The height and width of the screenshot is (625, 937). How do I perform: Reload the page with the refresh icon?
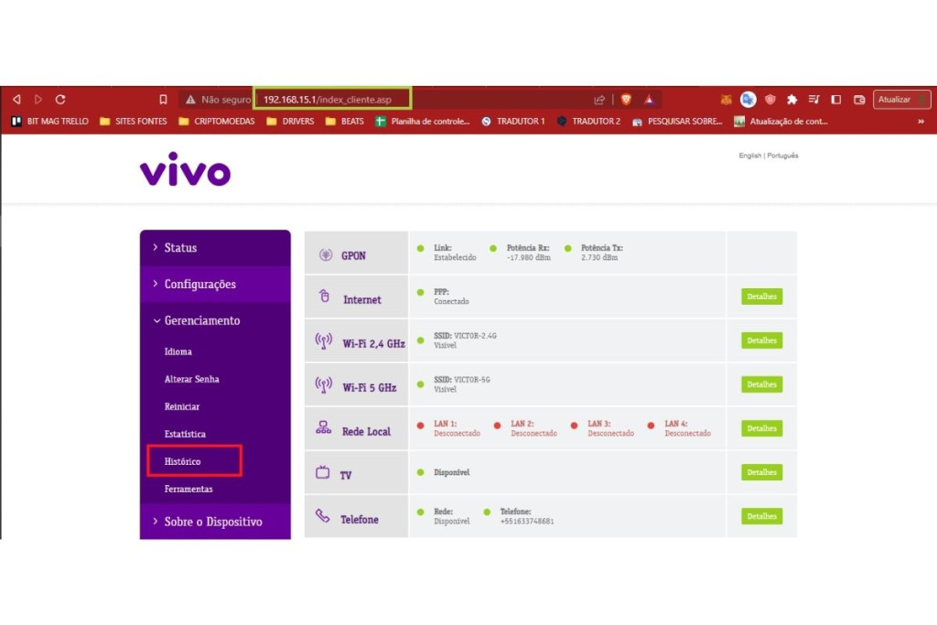[59, 99]
